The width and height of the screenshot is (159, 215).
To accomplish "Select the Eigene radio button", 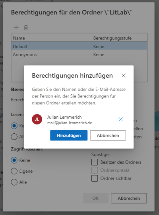I will 14,171.
